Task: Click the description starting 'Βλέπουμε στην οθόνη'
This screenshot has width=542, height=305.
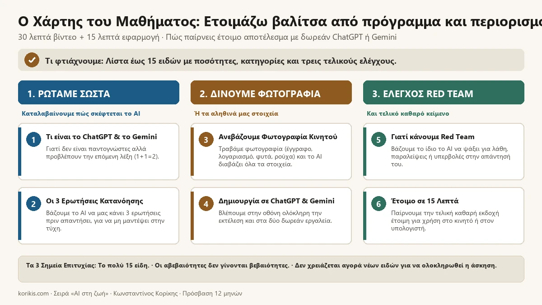Action: click(276, 216)
